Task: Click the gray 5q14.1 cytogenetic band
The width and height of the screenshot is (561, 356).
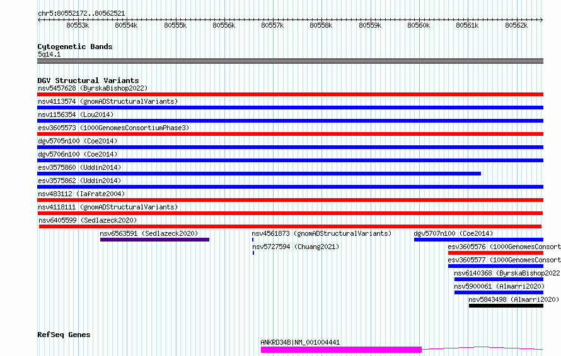Action: (290, 61)
